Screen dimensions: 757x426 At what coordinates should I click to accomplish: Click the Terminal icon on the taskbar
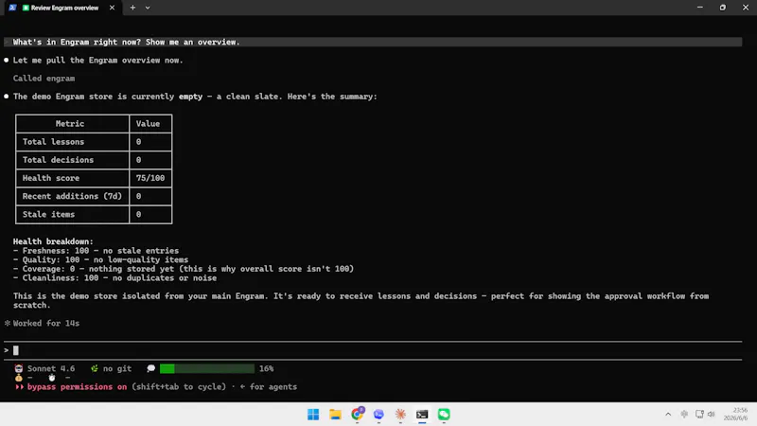coord(422,415)
